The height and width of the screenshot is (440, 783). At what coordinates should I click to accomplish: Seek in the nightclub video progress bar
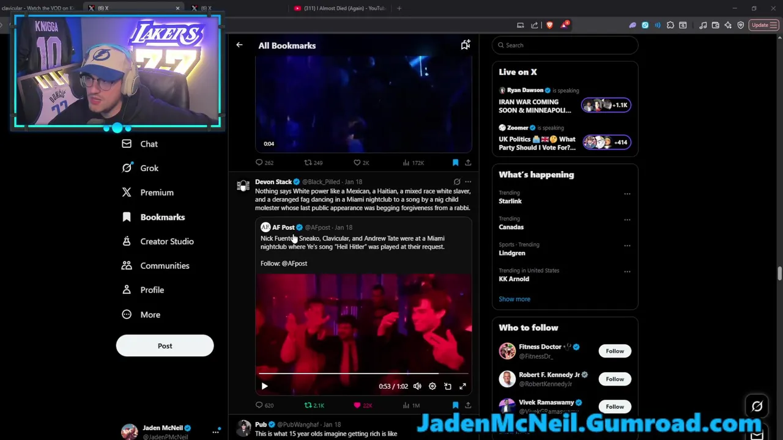point(363,373)
